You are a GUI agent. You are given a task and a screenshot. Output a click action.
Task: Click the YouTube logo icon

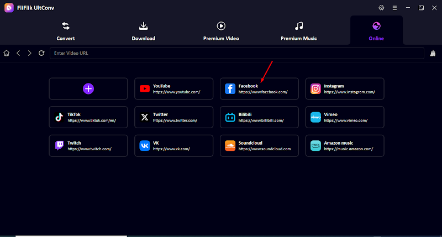pos(145,89)
